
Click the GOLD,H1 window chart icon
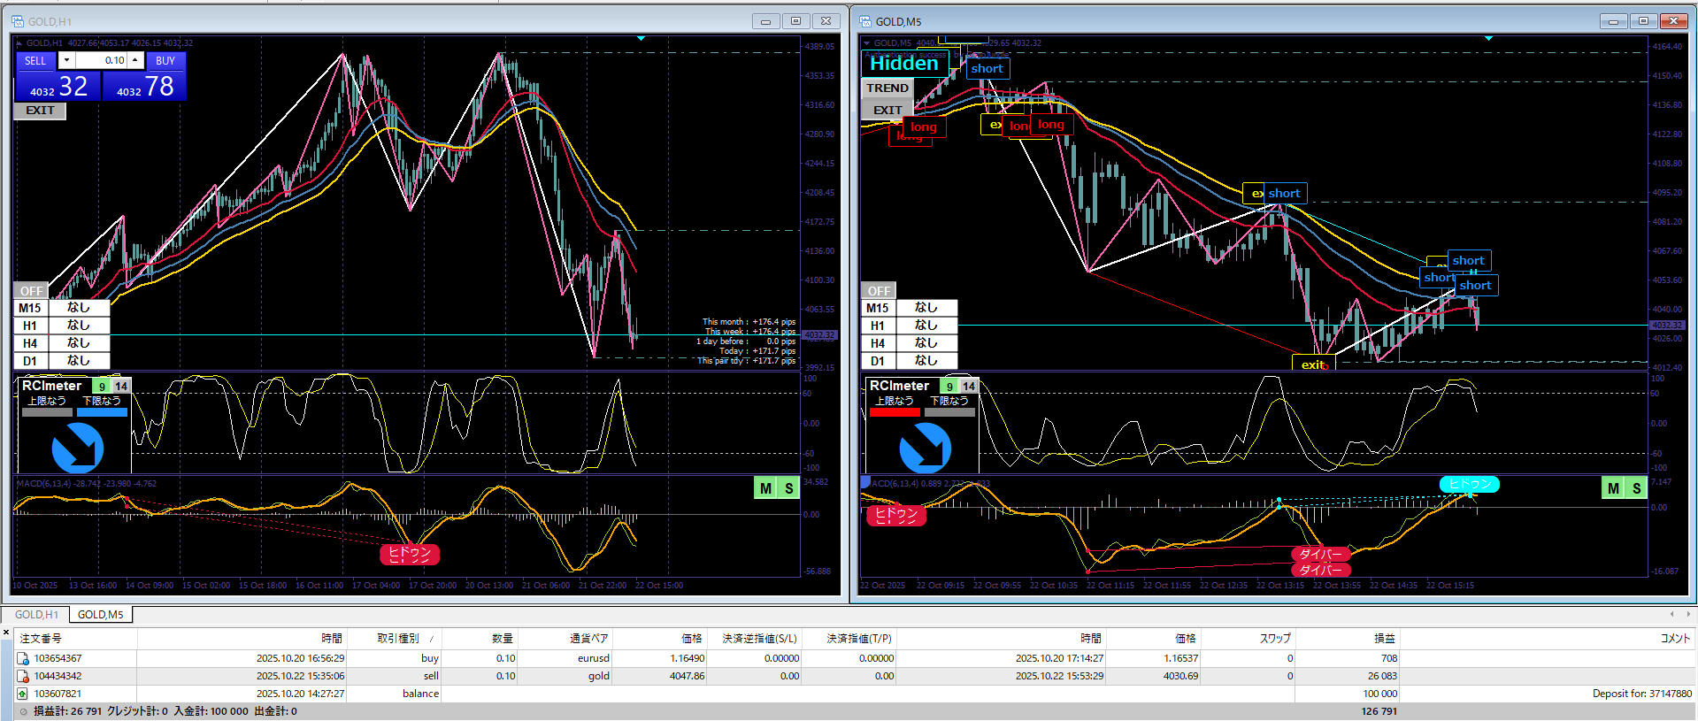[x=18, y=21]
